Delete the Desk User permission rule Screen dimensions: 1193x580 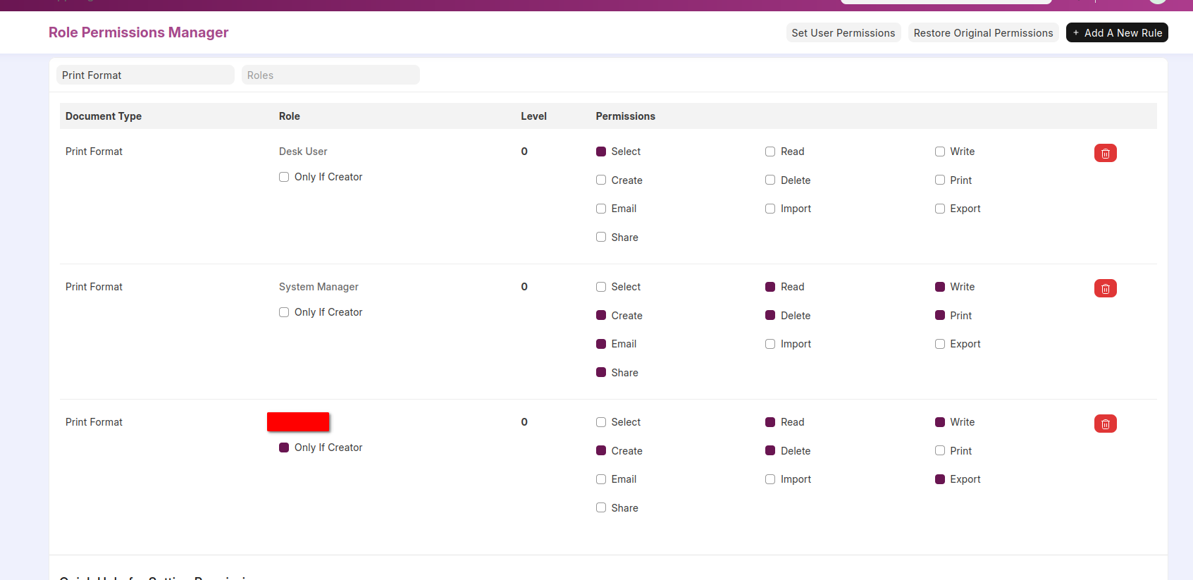(x=1105, y=153)
